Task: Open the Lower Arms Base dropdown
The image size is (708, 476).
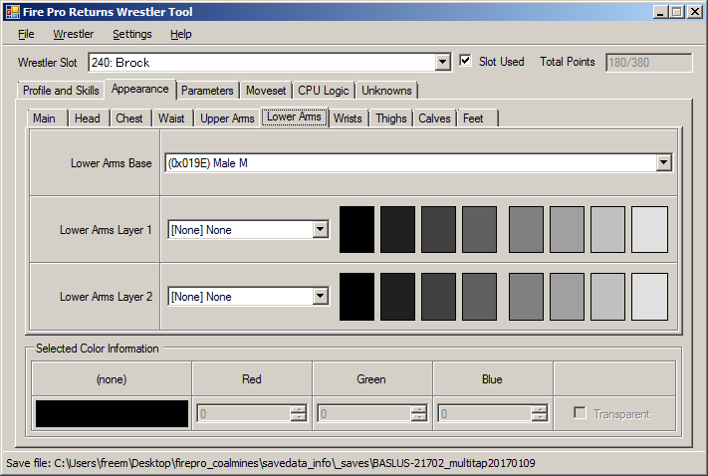Action: [663, 163]
